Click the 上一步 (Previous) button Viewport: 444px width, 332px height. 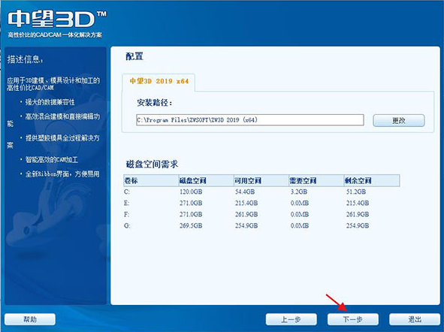pyautogui.click(x=291, y=319)
